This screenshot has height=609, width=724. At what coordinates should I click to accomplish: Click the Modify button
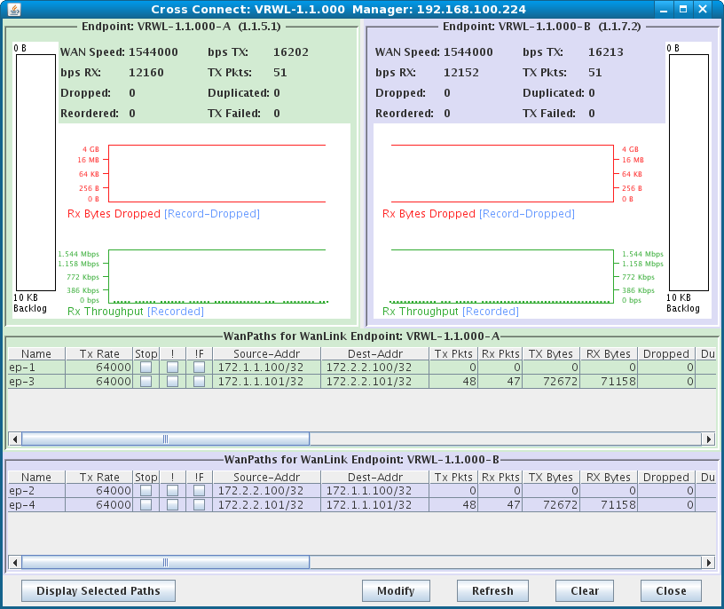[x=396, y=591]
